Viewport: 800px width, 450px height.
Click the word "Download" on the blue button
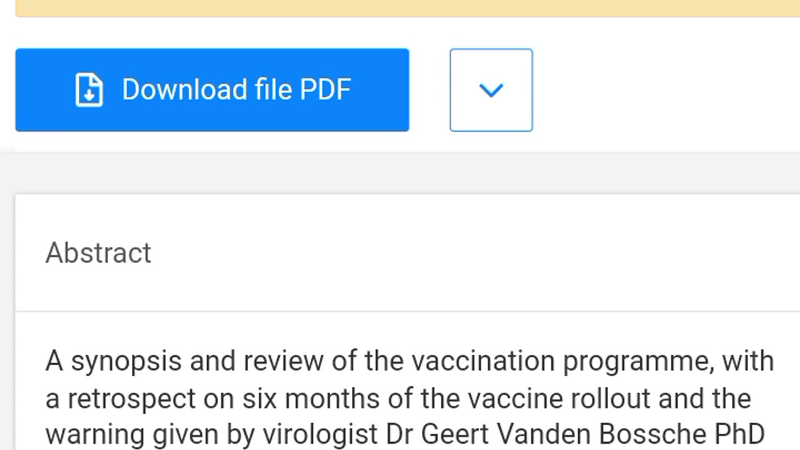(176, 90)
